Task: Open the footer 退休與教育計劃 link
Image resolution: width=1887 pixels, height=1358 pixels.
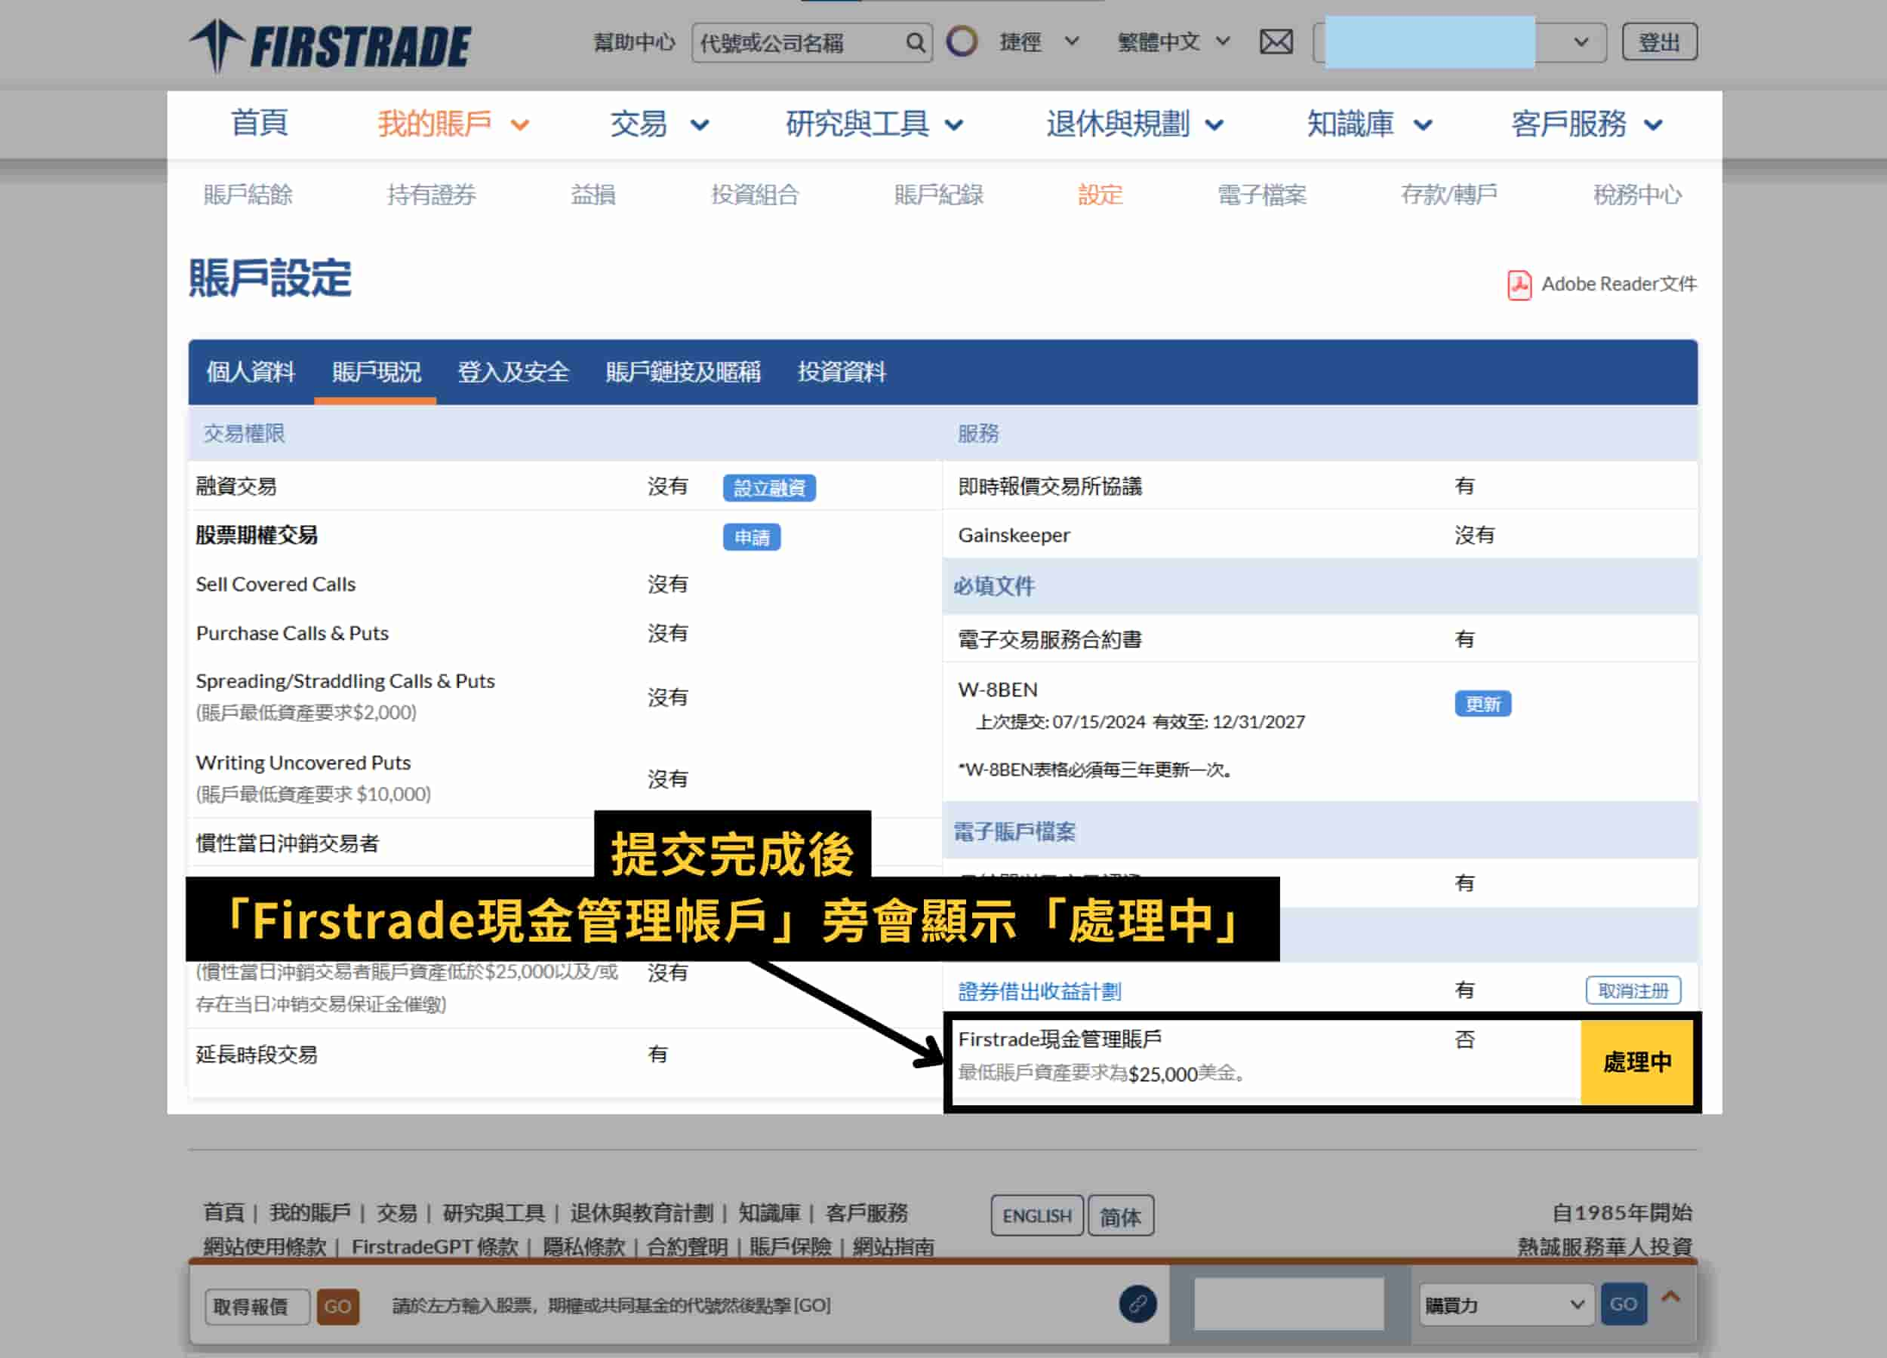Action: [x=641, y=1212]
